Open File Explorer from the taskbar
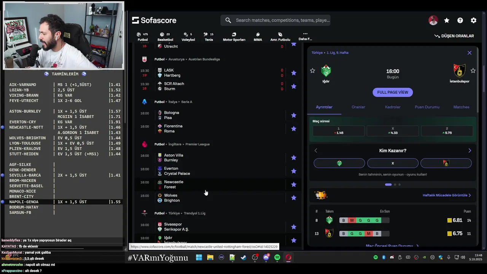The image size is (487, 274). click(x=210, y=258)
